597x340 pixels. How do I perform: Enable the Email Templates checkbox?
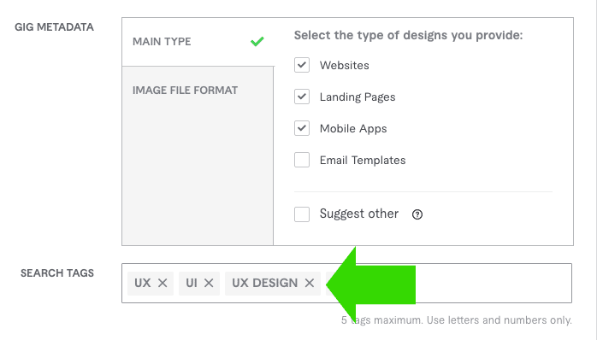tap(302, 160)
